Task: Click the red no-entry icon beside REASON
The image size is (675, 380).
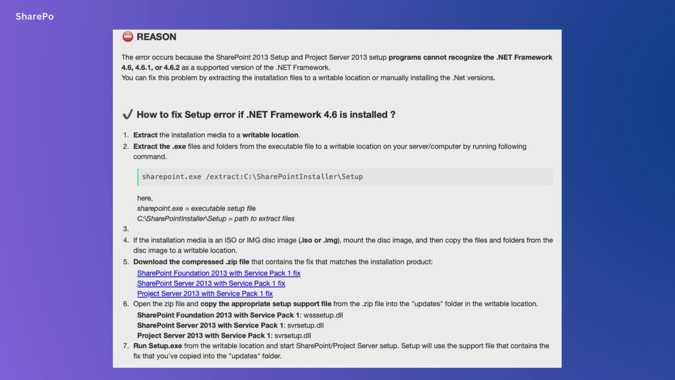Action: 128,37
